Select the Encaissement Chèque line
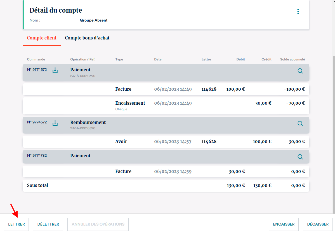The image size is (335, 232). 166,106
